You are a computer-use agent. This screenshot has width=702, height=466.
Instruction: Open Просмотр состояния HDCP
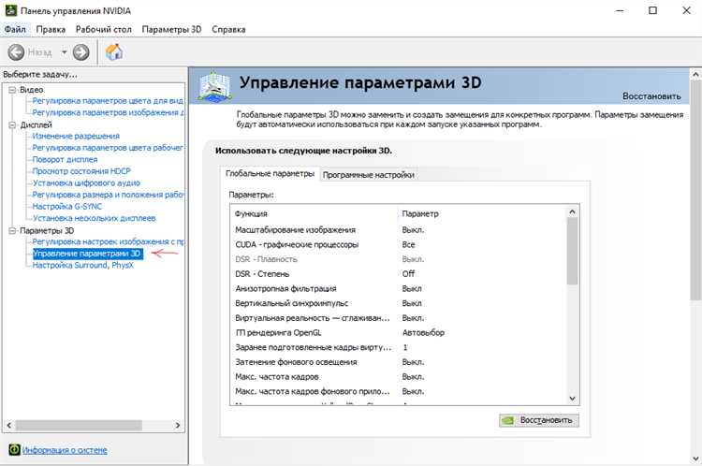click(x=81, y=171)
